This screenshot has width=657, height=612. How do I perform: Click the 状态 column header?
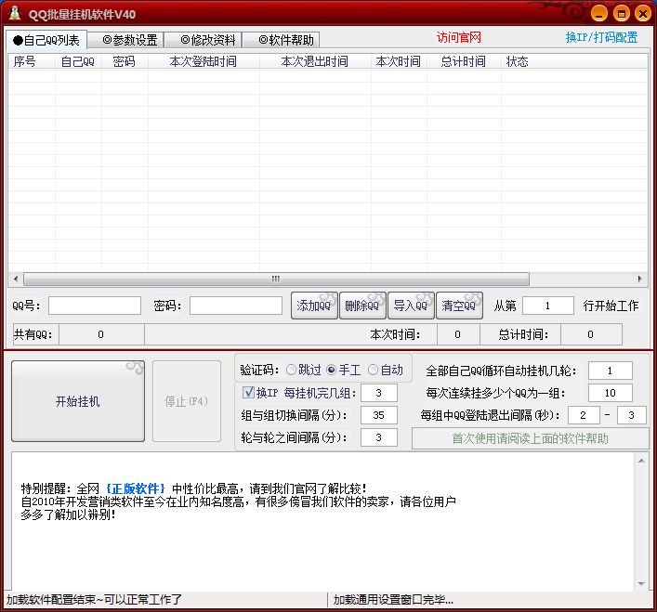[x=574, y=61]
